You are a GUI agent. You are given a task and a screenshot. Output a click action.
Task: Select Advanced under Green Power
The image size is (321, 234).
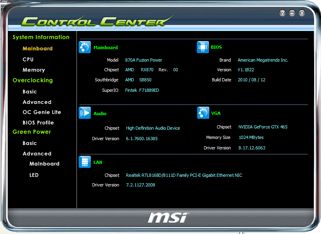[x=37, y=153]
